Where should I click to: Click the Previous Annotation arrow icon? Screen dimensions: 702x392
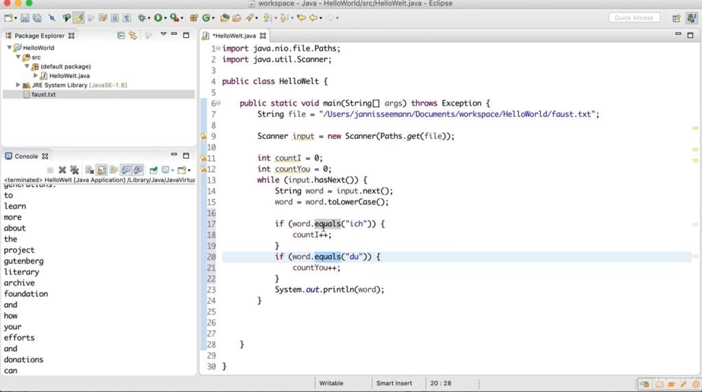(284, 18)
